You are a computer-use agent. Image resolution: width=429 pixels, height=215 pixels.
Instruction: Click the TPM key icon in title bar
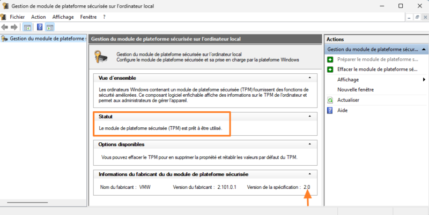tap(5, 6)
